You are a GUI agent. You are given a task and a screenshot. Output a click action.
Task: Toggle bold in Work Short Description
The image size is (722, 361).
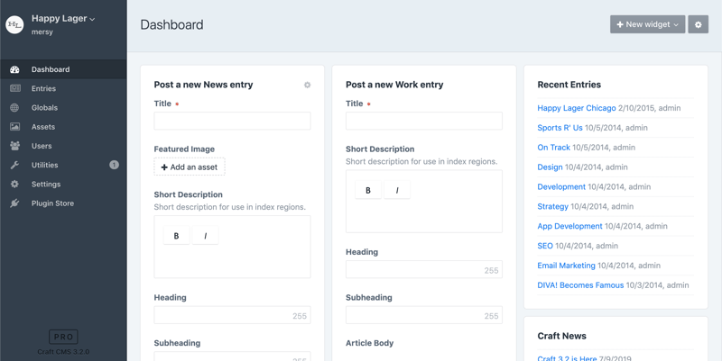pyautogui.click(x=368, y=190)
